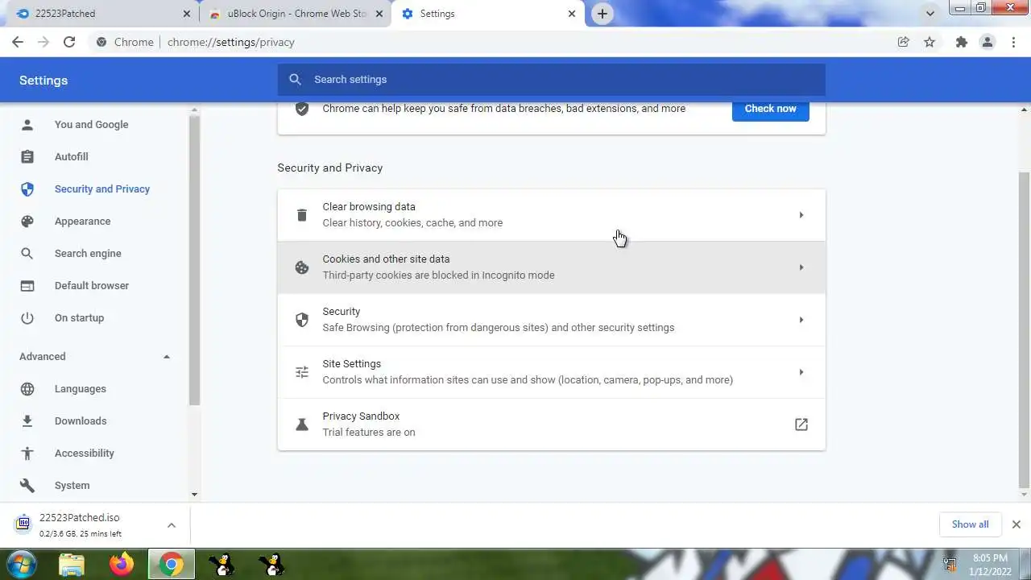Open the profile avatar menu

coord(988,42)
